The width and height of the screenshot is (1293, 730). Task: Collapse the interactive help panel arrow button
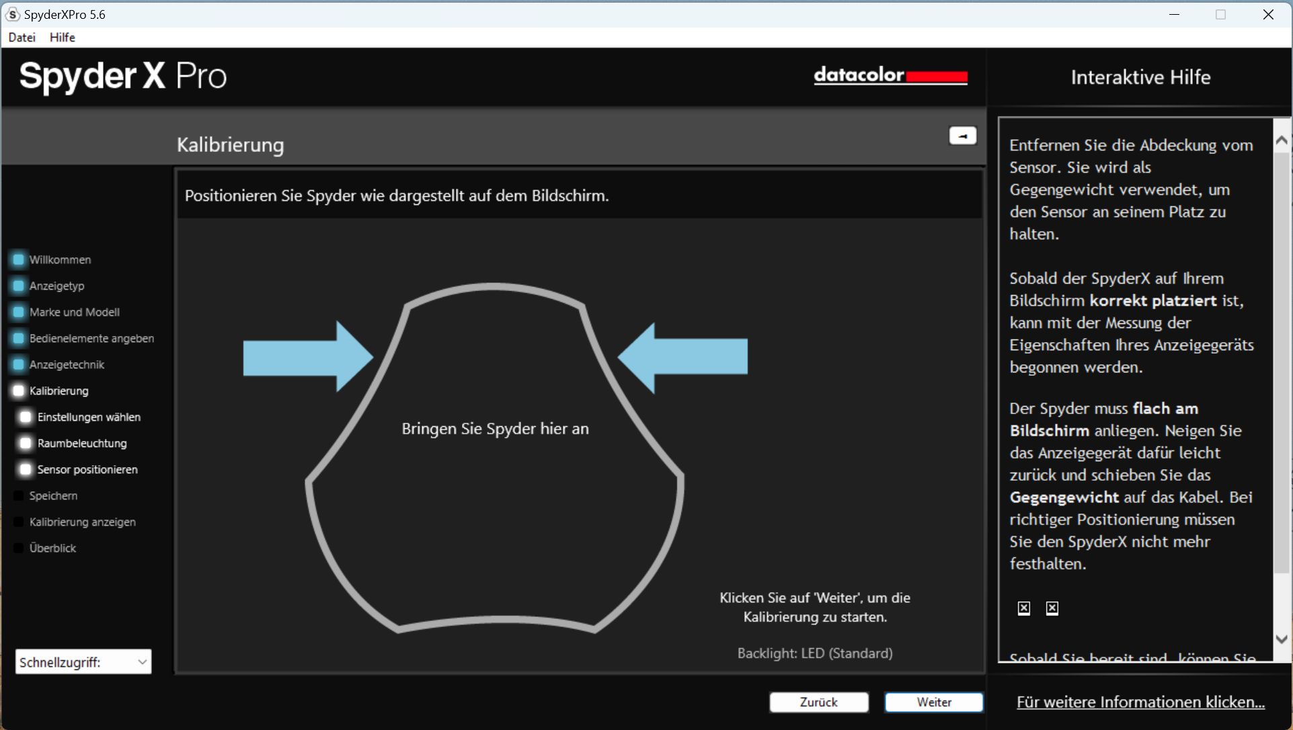(x=962, y=136)
